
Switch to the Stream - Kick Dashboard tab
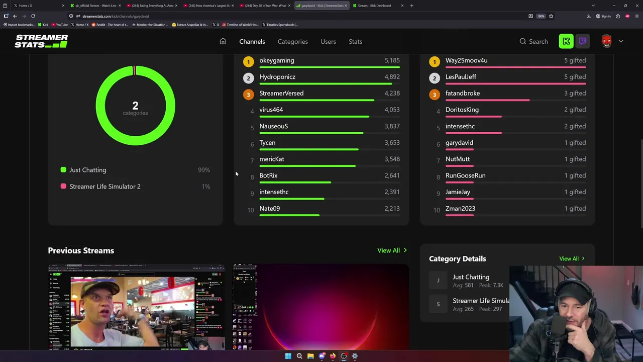tap(378, 6)
